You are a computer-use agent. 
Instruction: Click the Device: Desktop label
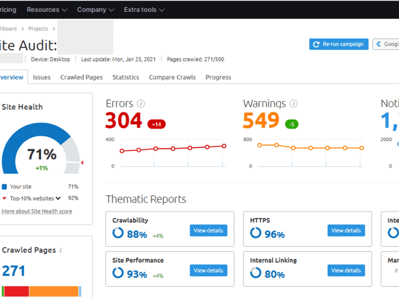pos(50,59)
